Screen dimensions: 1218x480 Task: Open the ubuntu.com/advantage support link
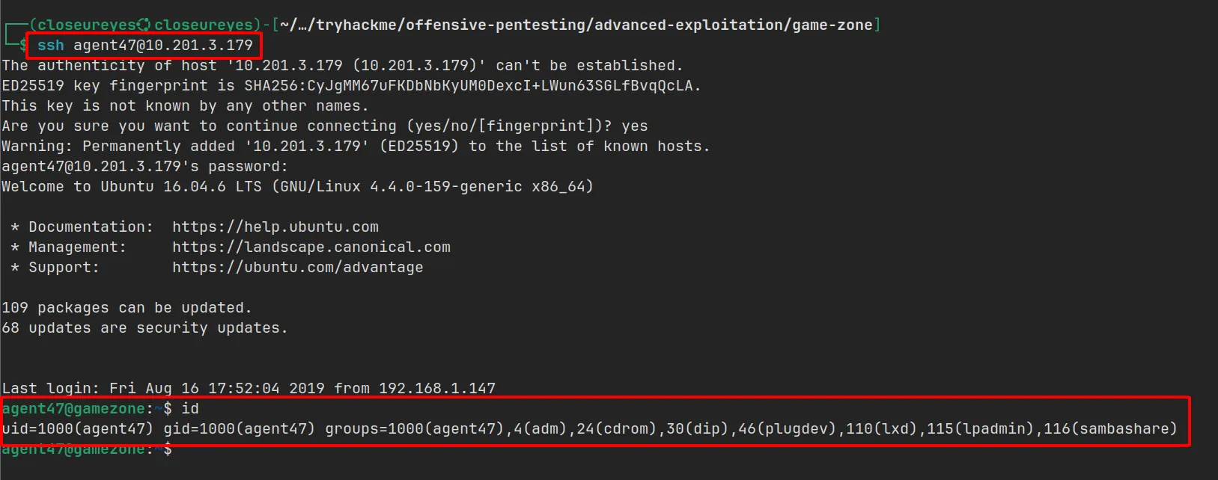(x=297, y=268)
